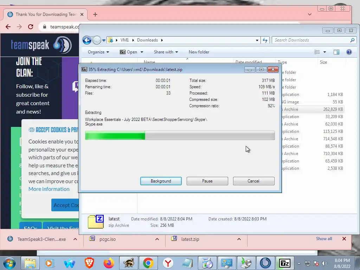Open the volume tray icon

(324, 263)
